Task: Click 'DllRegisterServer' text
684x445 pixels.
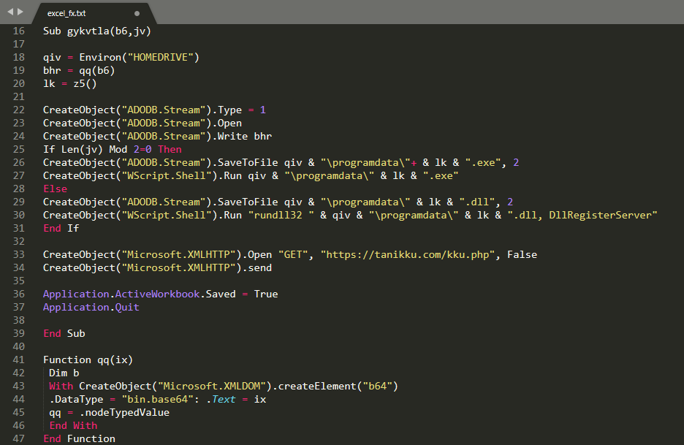Action: [600, 215]
